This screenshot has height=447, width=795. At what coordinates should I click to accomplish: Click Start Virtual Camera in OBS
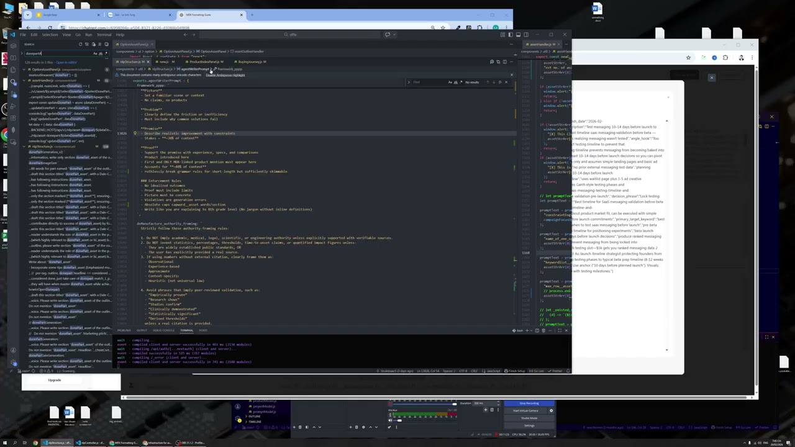coord(525,410)
